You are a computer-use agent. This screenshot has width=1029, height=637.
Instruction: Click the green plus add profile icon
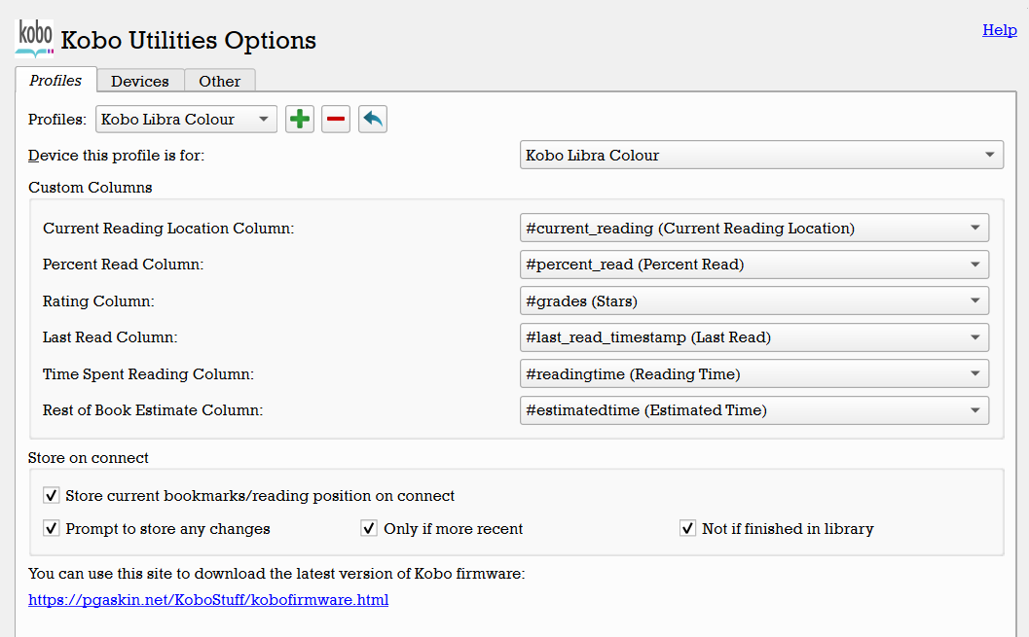click(x=300, y=120)
